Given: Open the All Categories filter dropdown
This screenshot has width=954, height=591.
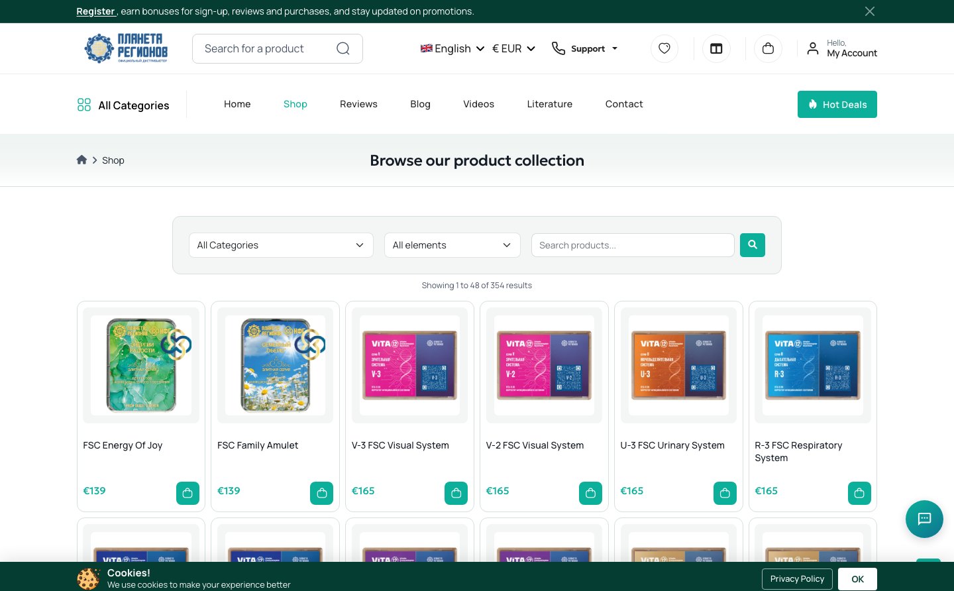Looking at the screenshot, I should click(x=281, y=245).
